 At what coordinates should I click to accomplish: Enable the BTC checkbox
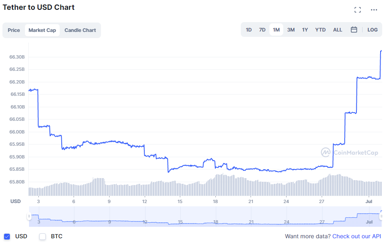tap(43, 236)
